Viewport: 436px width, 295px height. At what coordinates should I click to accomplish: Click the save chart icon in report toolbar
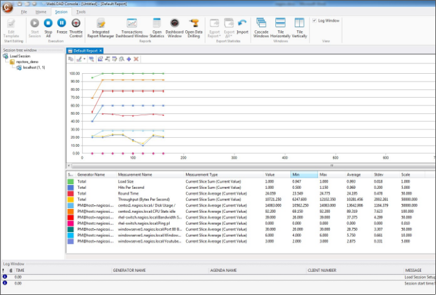point(100,59)
